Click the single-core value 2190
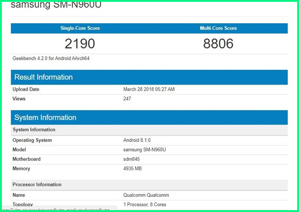Screen dimensions: 299x212 coord(80,44)
